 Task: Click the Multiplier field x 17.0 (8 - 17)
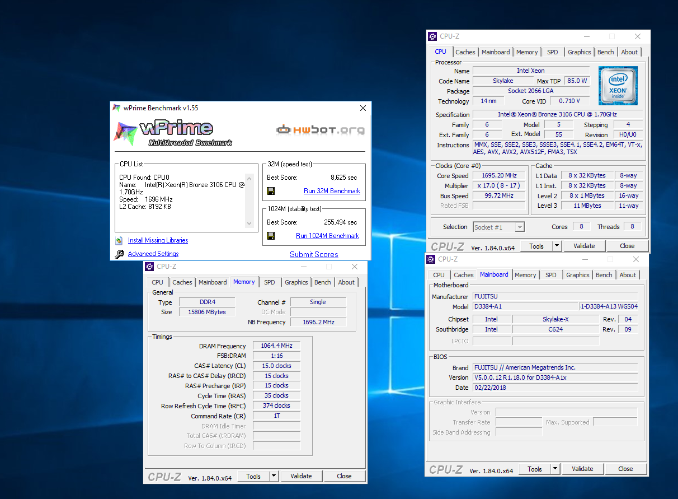coord(500,185)
